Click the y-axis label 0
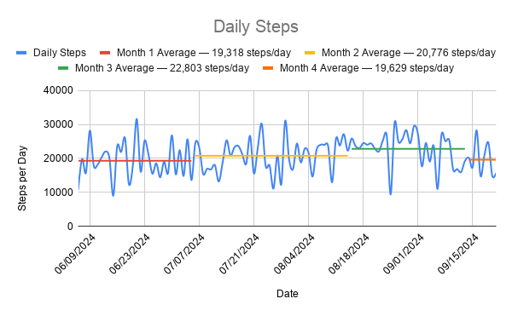Screen dimensions: 512x316 click(70, 226)
